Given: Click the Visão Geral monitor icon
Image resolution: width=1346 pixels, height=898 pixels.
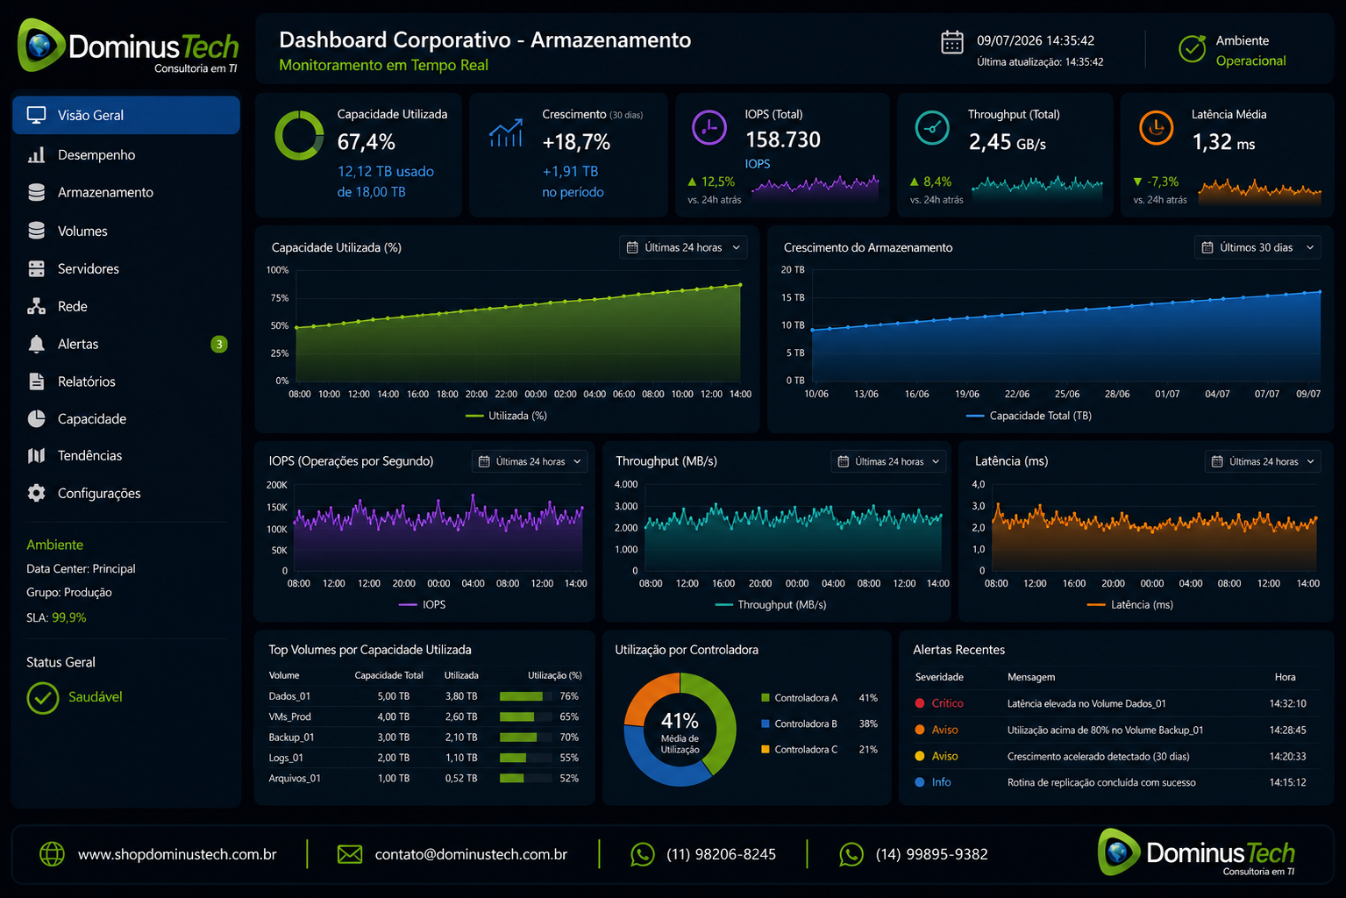Looking at the screenshot, I should 36,115.
